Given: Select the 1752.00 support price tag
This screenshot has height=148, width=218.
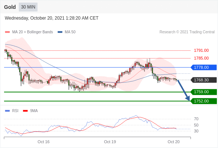Looking at the screenshot, I should tap(204, 101).
